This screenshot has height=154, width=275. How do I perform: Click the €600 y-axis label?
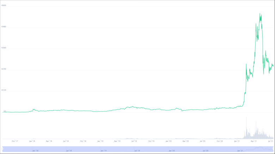[x=4, y=5]
